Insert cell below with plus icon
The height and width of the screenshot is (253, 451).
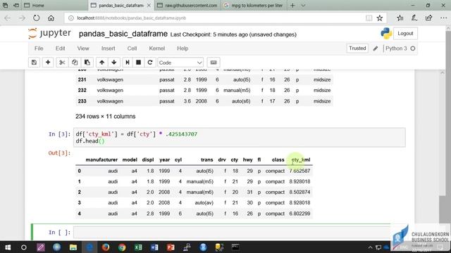48,63
